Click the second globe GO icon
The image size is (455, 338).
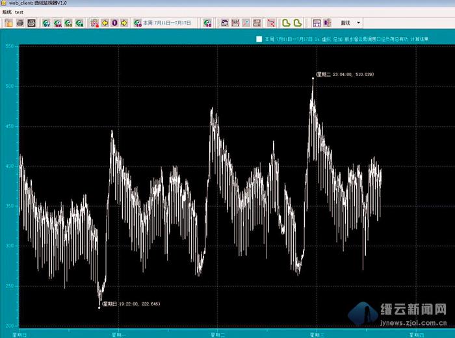click(x=207, y=23)
